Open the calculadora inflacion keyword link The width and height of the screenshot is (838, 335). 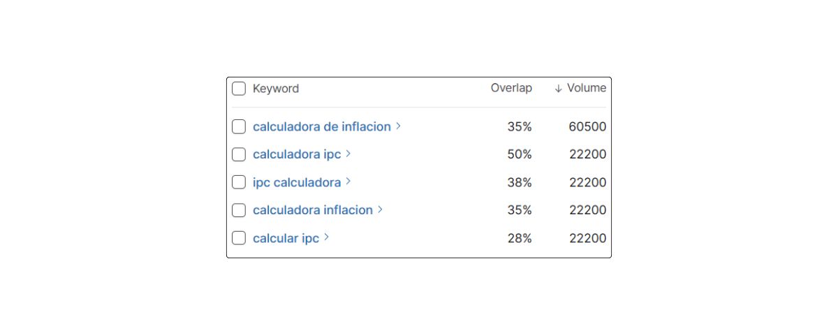point(313,210)
